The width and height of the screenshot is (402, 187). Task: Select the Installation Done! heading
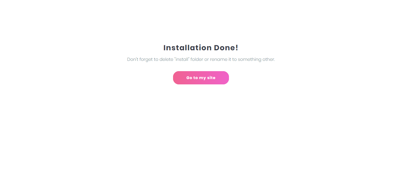pos(201,48)
